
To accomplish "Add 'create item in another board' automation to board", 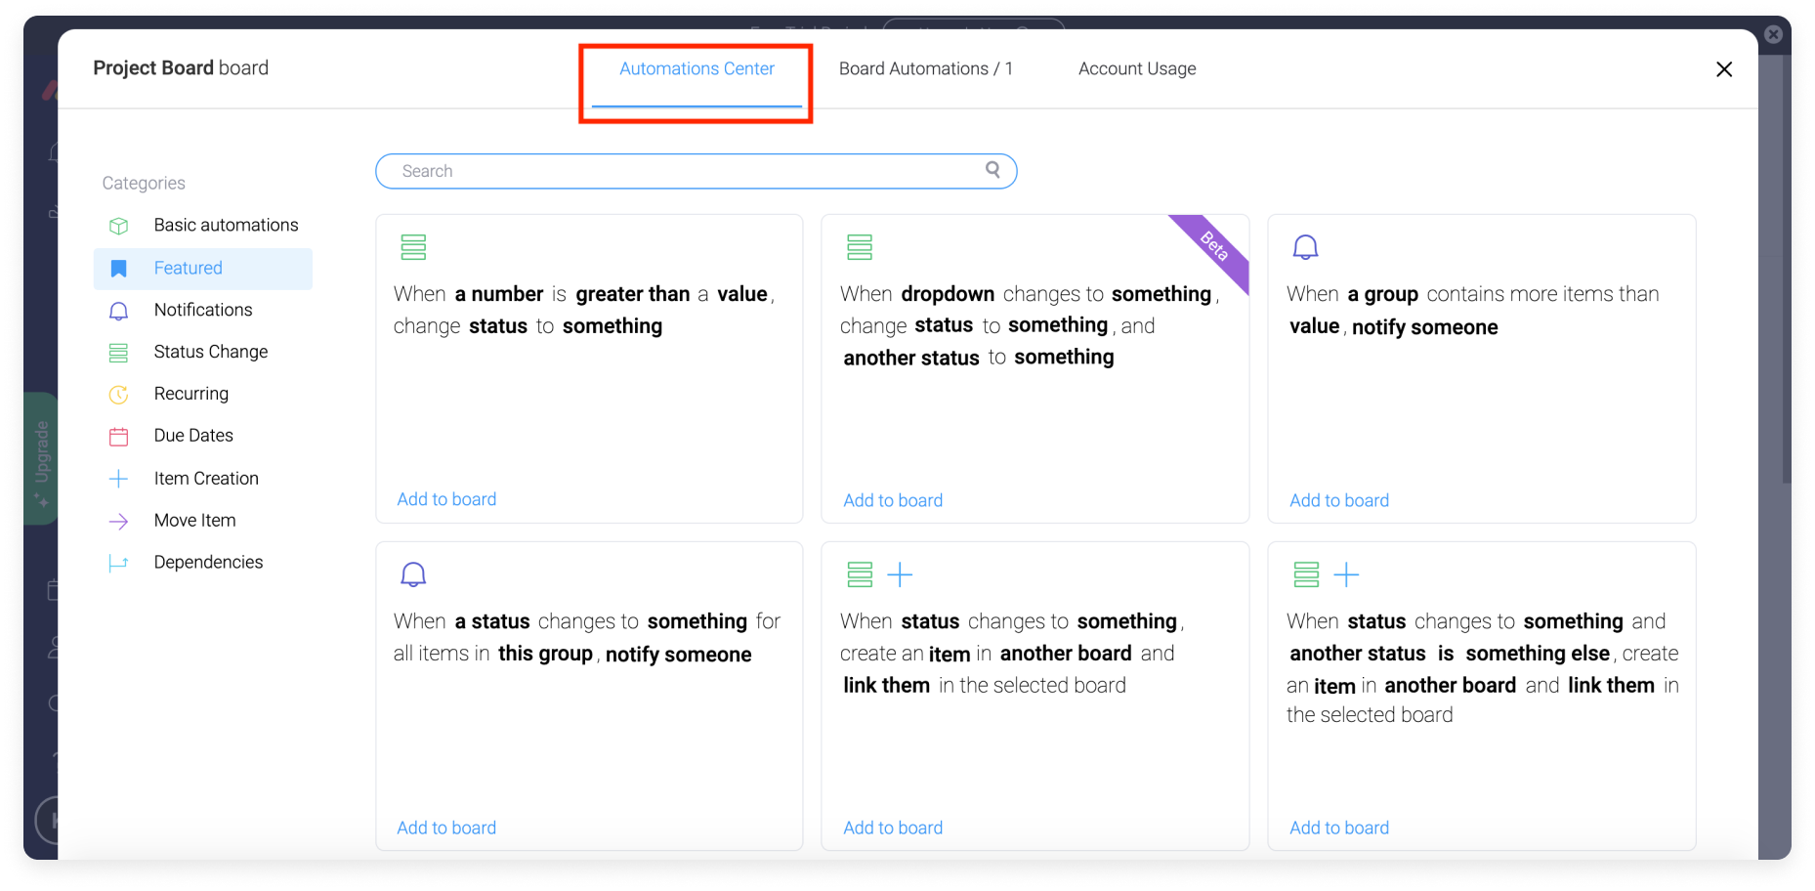I will point(893,827).
